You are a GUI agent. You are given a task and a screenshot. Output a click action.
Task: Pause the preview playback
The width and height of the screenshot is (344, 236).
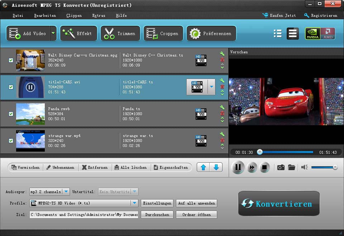point(238,167)
